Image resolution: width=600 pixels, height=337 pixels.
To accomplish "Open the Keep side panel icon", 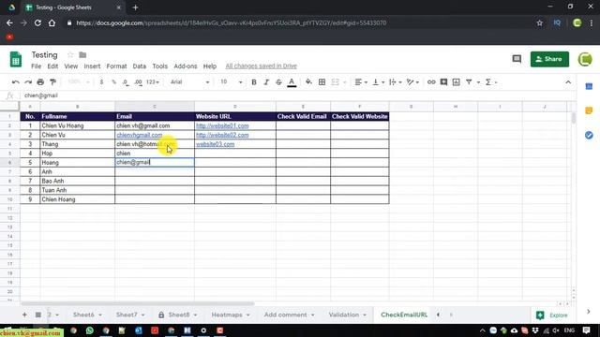I will [x=589, y=110].
